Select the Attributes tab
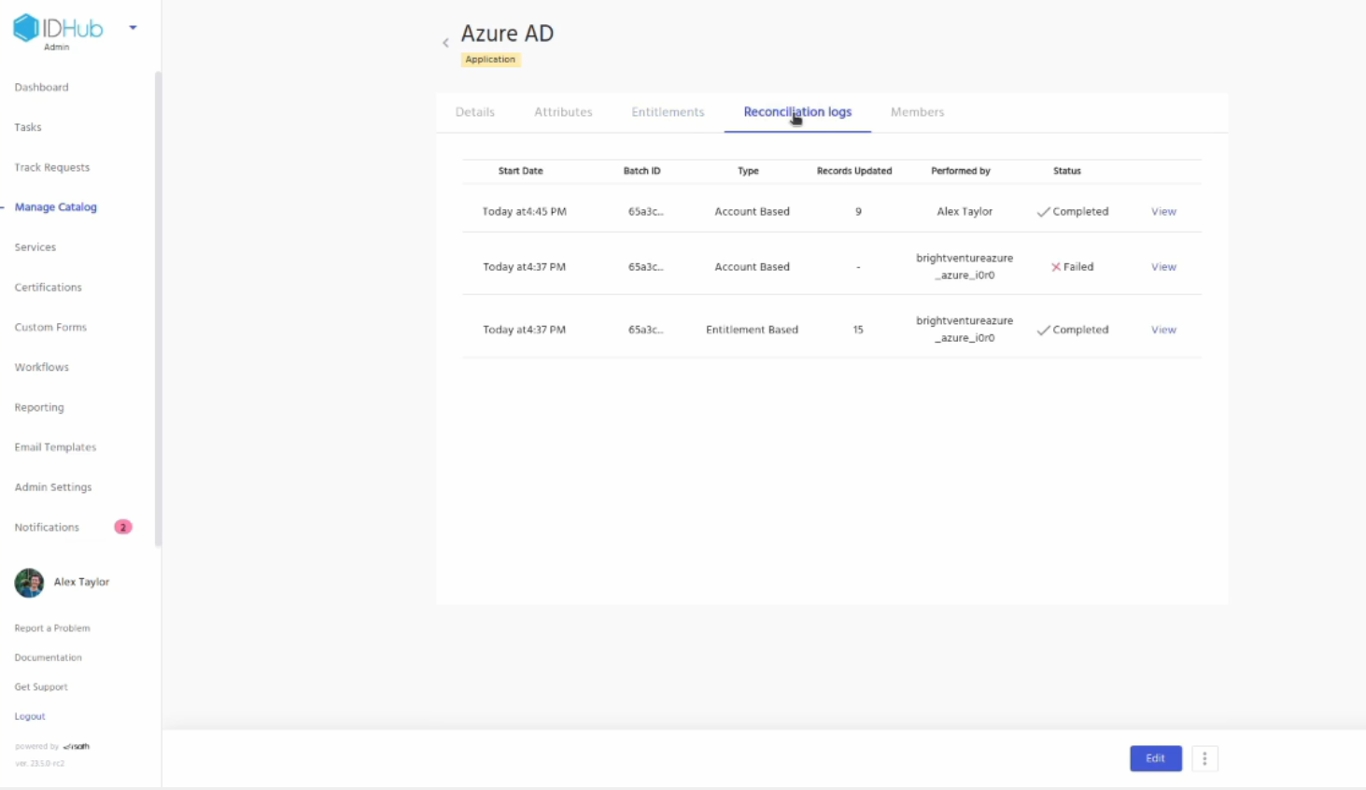This screenshot has width=1366, height=790. click(563, 112)
